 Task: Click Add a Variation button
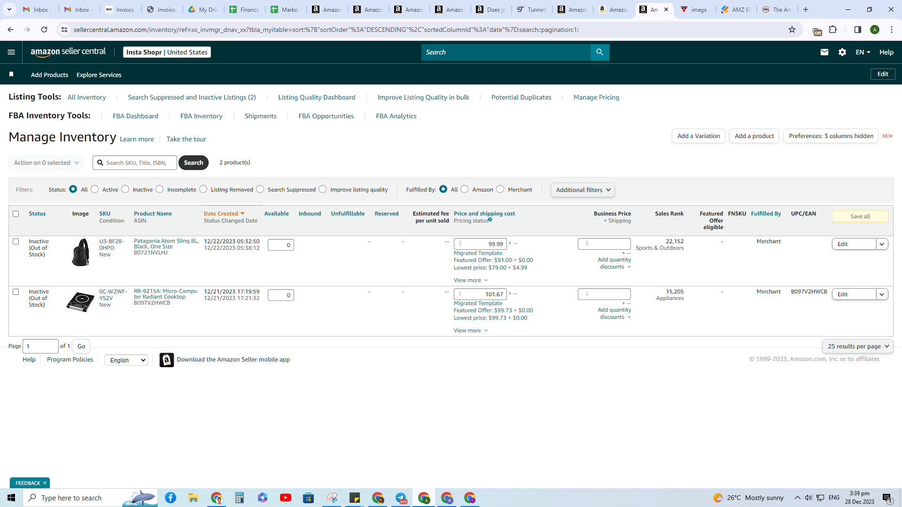[x=699, y=136]
